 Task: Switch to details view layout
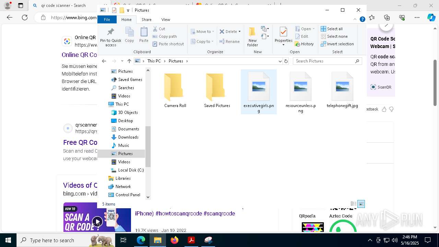[x=354, y=204]
